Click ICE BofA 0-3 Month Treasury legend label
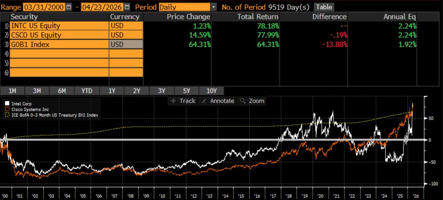Screen dimensions: 443x200 click(x=54, y=115)
